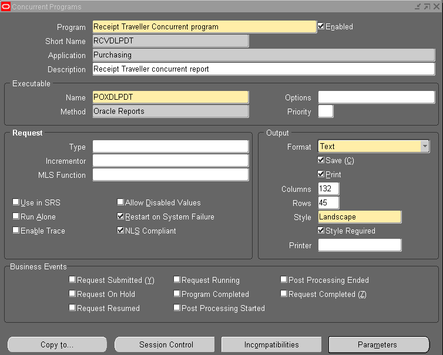The height and width of the screenshot is (355, 443).
Task: Open the Format dropdown list
Action: [x=425, y=147]
